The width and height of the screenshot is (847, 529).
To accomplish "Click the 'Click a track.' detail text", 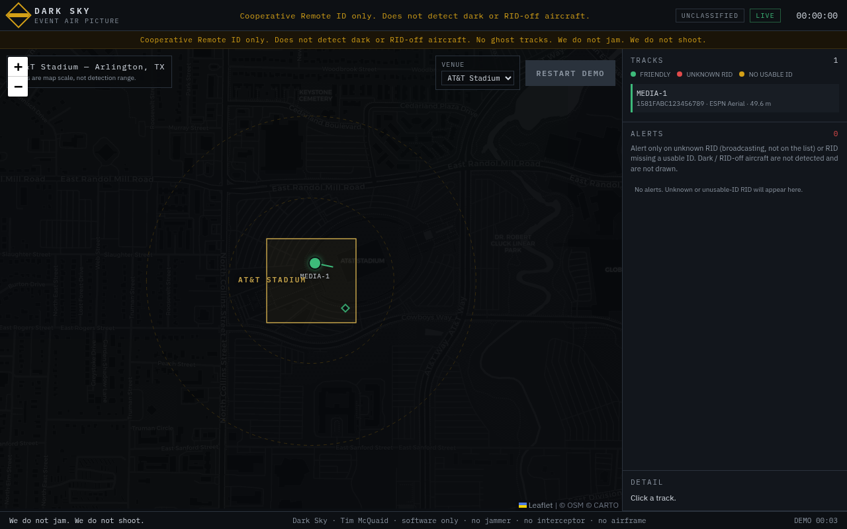I will pos(653,498).
